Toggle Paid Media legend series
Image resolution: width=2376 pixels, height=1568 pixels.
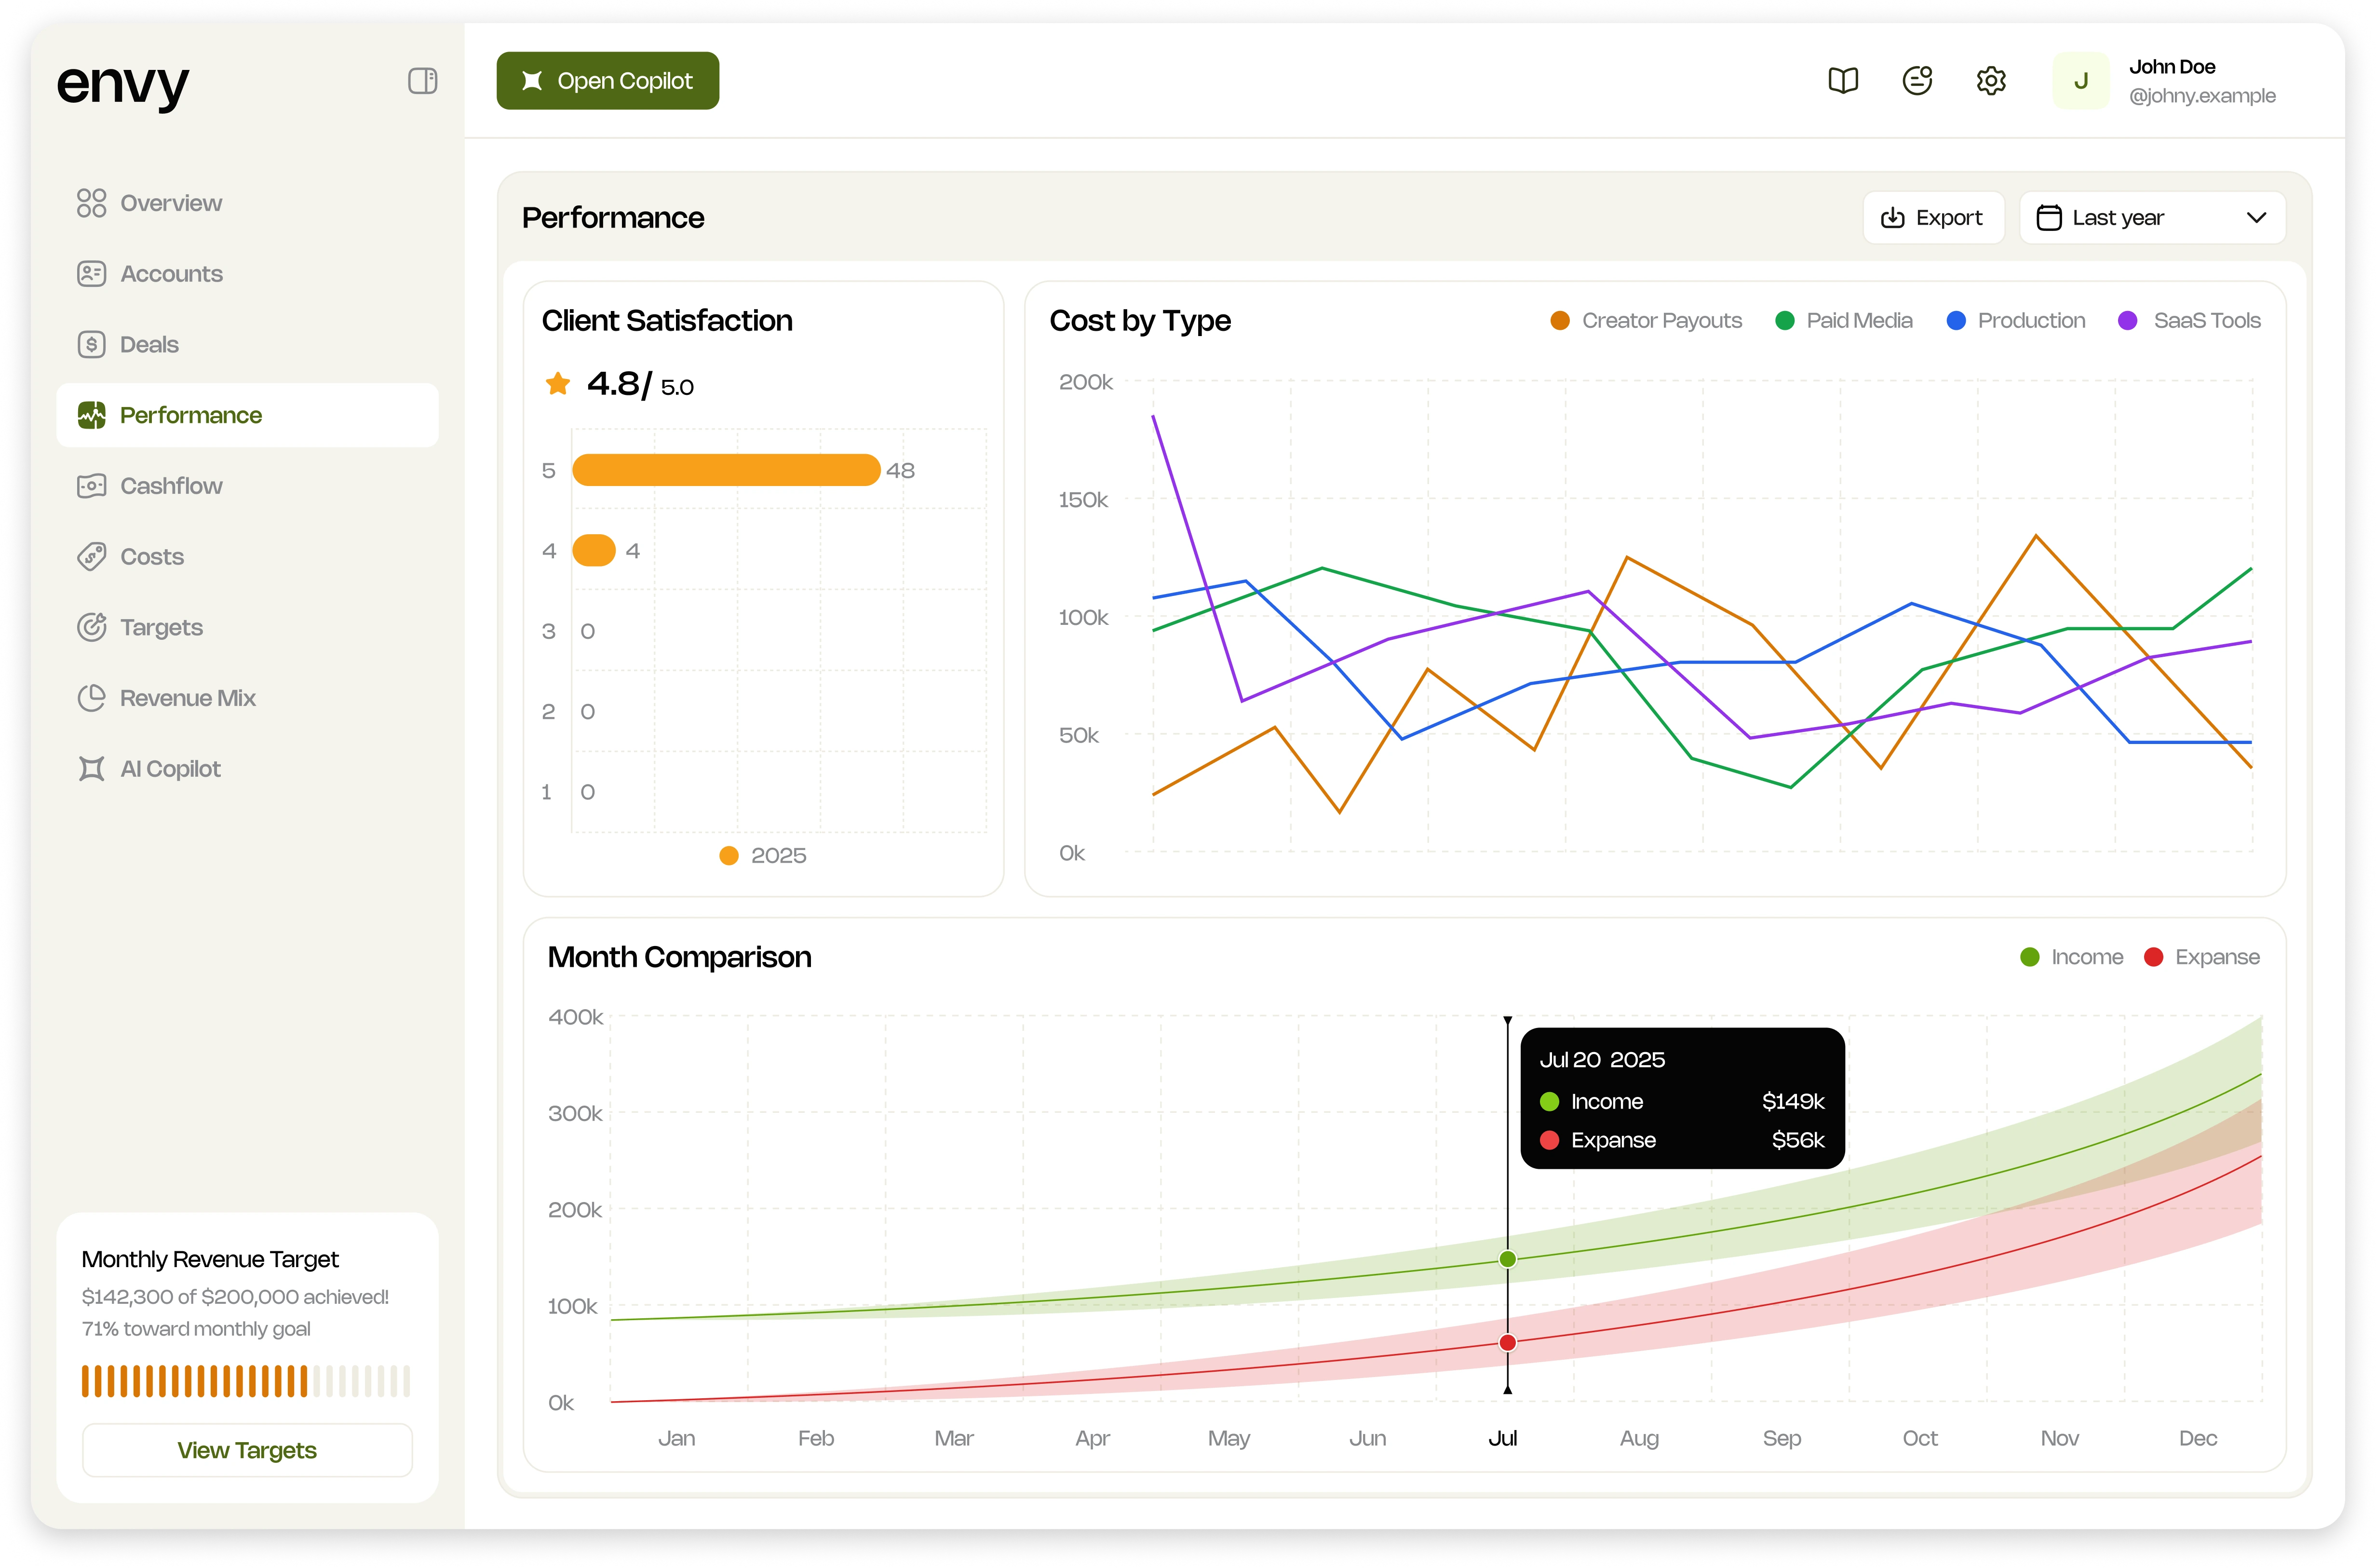[x=1844, y=321]
